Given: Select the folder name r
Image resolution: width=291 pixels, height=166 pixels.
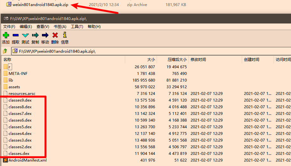Looking at the screenshot, I should [x=10, y=67].
